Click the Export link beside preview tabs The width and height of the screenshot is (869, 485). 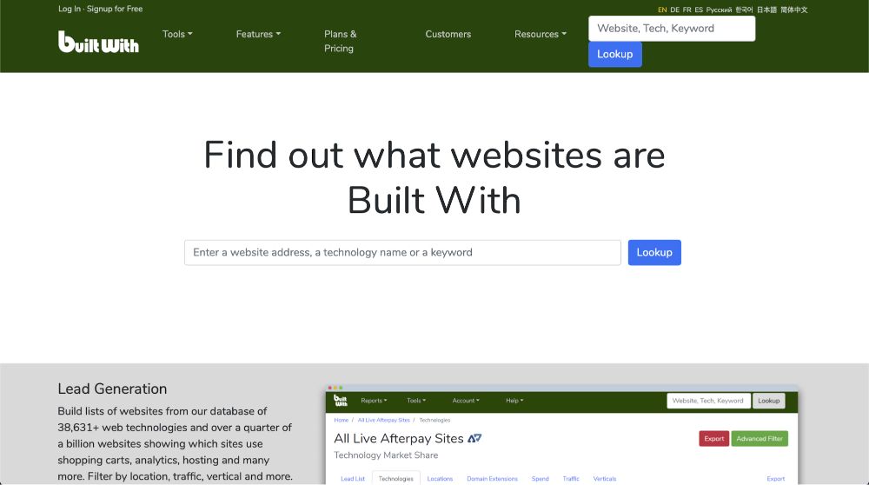pyautogui.click(x=775, y=478)
